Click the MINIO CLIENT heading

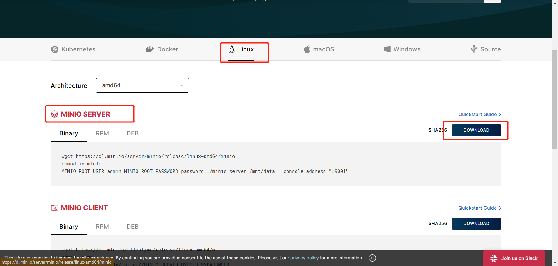[x=84, y=208]
